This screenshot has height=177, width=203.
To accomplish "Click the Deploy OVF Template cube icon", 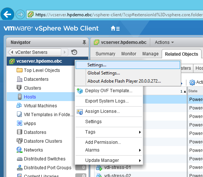I will 80,91.
